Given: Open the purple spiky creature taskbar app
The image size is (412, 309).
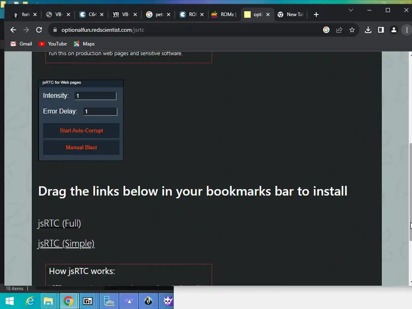Looking at the screenshot, I should point(167,301).
